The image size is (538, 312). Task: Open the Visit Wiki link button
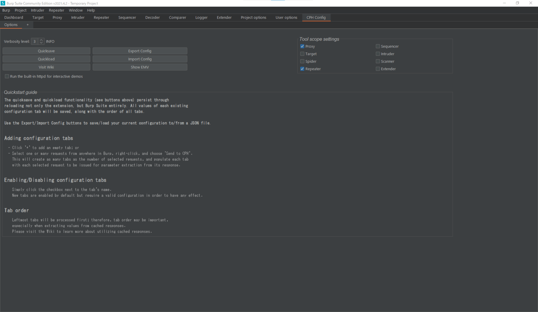(x=46, y=67)
